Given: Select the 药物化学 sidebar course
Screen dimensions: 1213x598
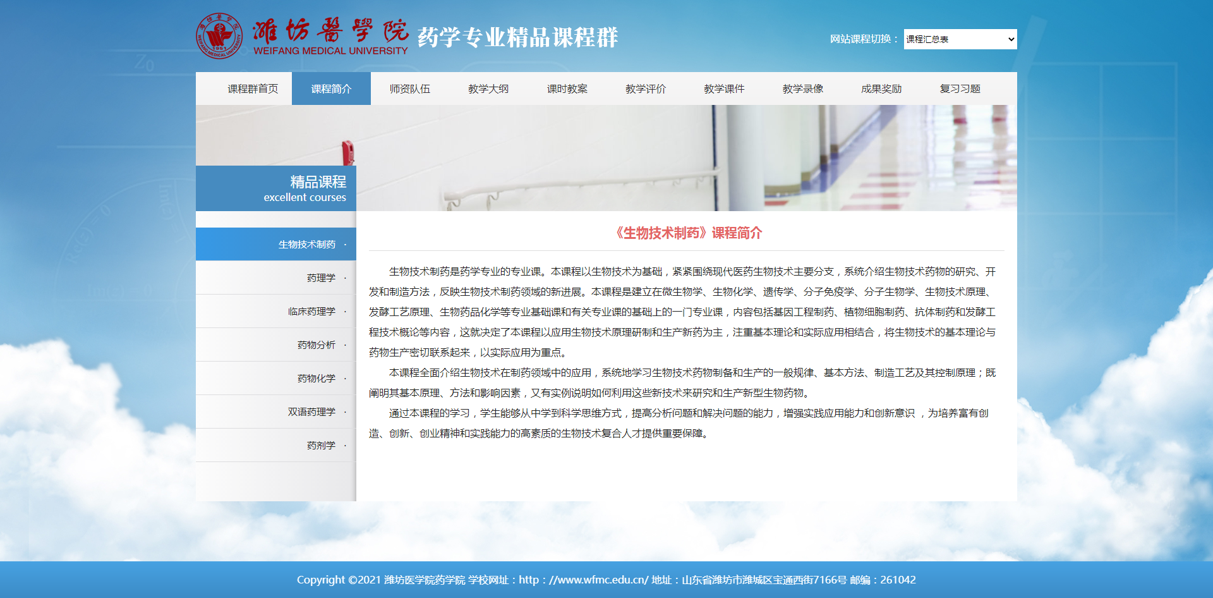Looking at the screenshot, I should pos(316,379).
